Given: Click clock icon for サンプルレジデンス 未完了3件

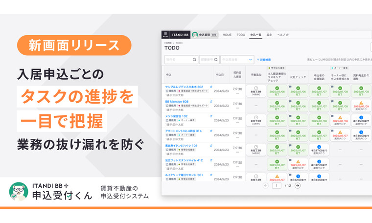Looking at the screenshot, I should click(x=255, y=88).
